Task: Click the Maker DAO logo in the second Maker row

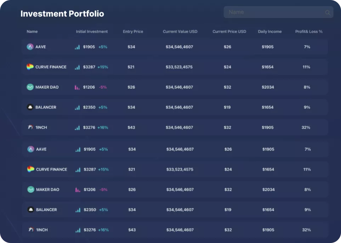Action: (x=31, y=190)
